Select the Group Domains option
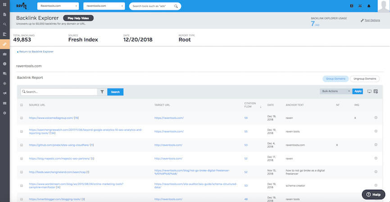 click(x=336, y=79)
